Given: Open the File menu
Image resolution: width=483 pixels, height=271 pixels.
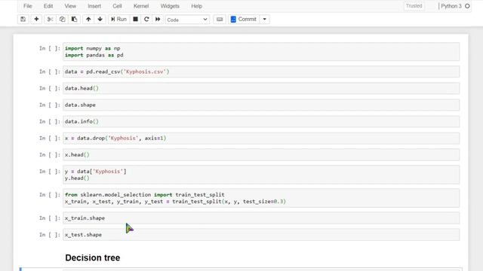Looking at the screenshot, I should point(28,6).
